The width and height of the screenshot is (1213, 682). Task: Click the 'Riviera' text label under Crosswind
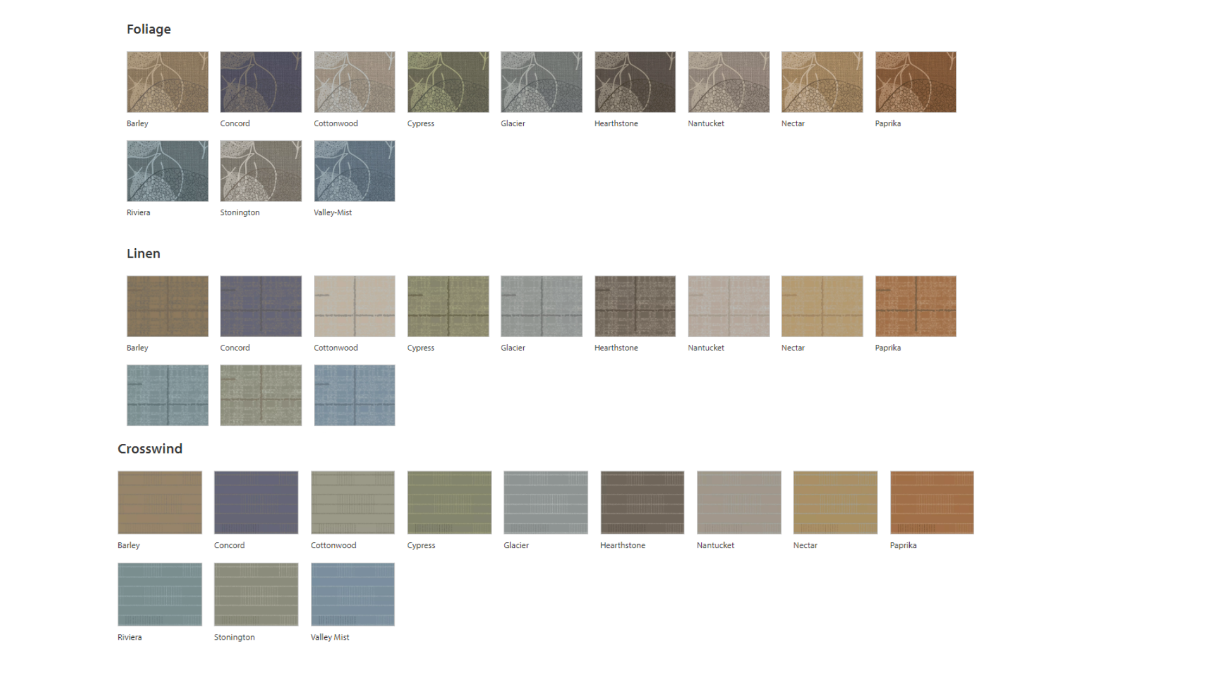click(x=130, y=637)
